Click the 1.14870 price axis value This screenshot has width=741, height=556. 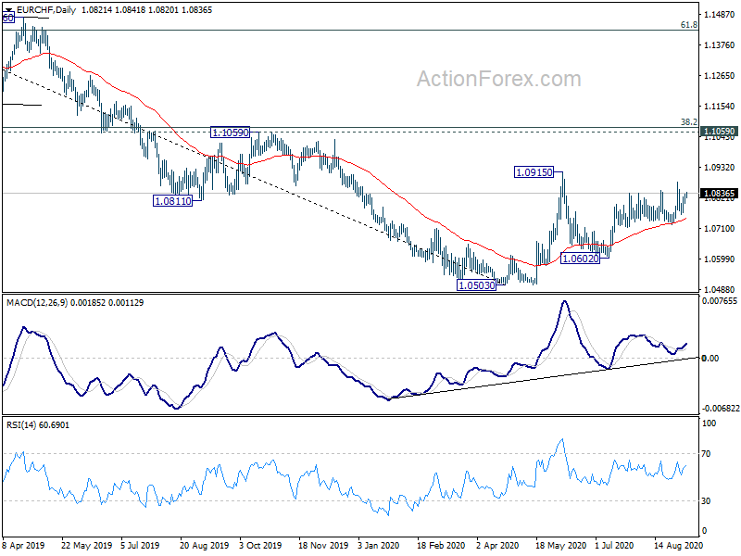pos(720,15)
